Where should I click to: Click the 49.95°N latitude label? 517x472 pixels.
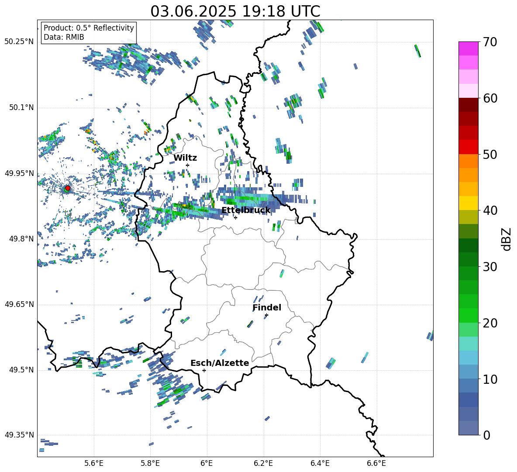tap(19, 173)
